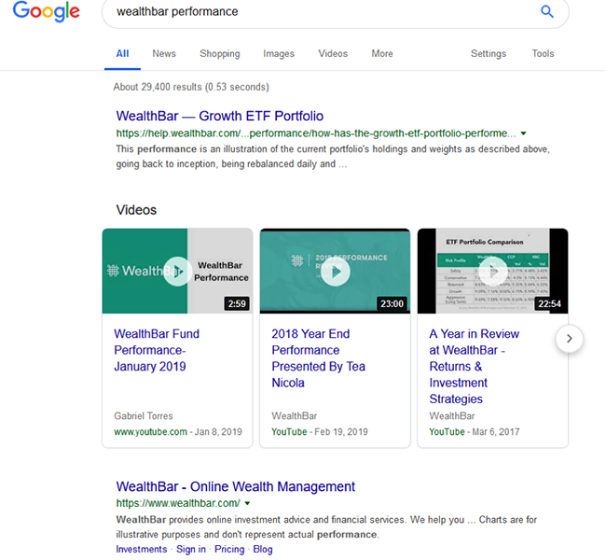Open 2018 Year End Performance Presented link
This screenshot has width=606, height=560.
pos(318,358)
